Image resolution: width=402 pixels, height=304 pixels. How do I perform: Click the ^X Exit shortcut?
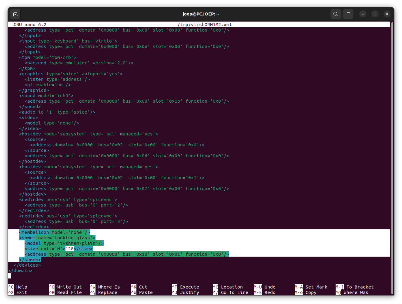tap(18, 292)
